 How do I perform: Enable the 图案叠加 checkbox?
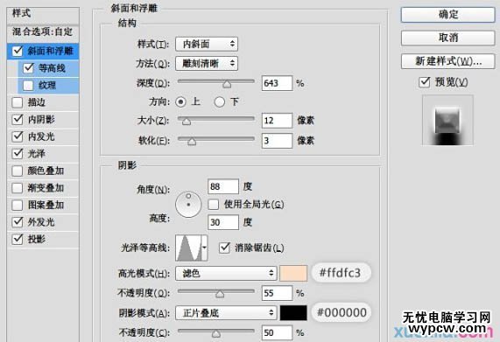coord(18,205)
